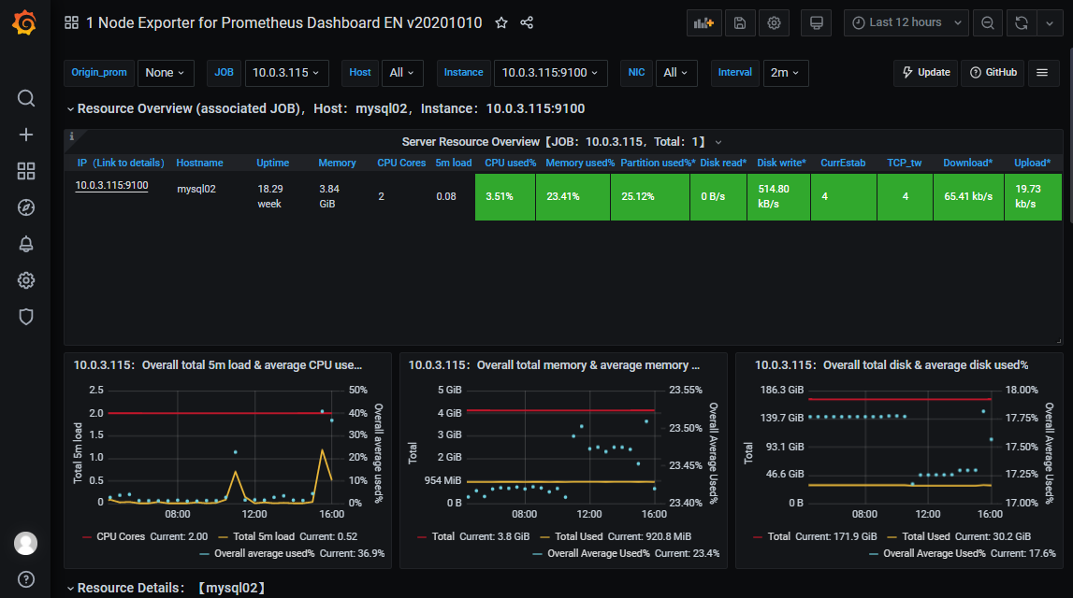
Task: Open the 10.0.3.115:9100 details link
Action: (x=111, y=185)
